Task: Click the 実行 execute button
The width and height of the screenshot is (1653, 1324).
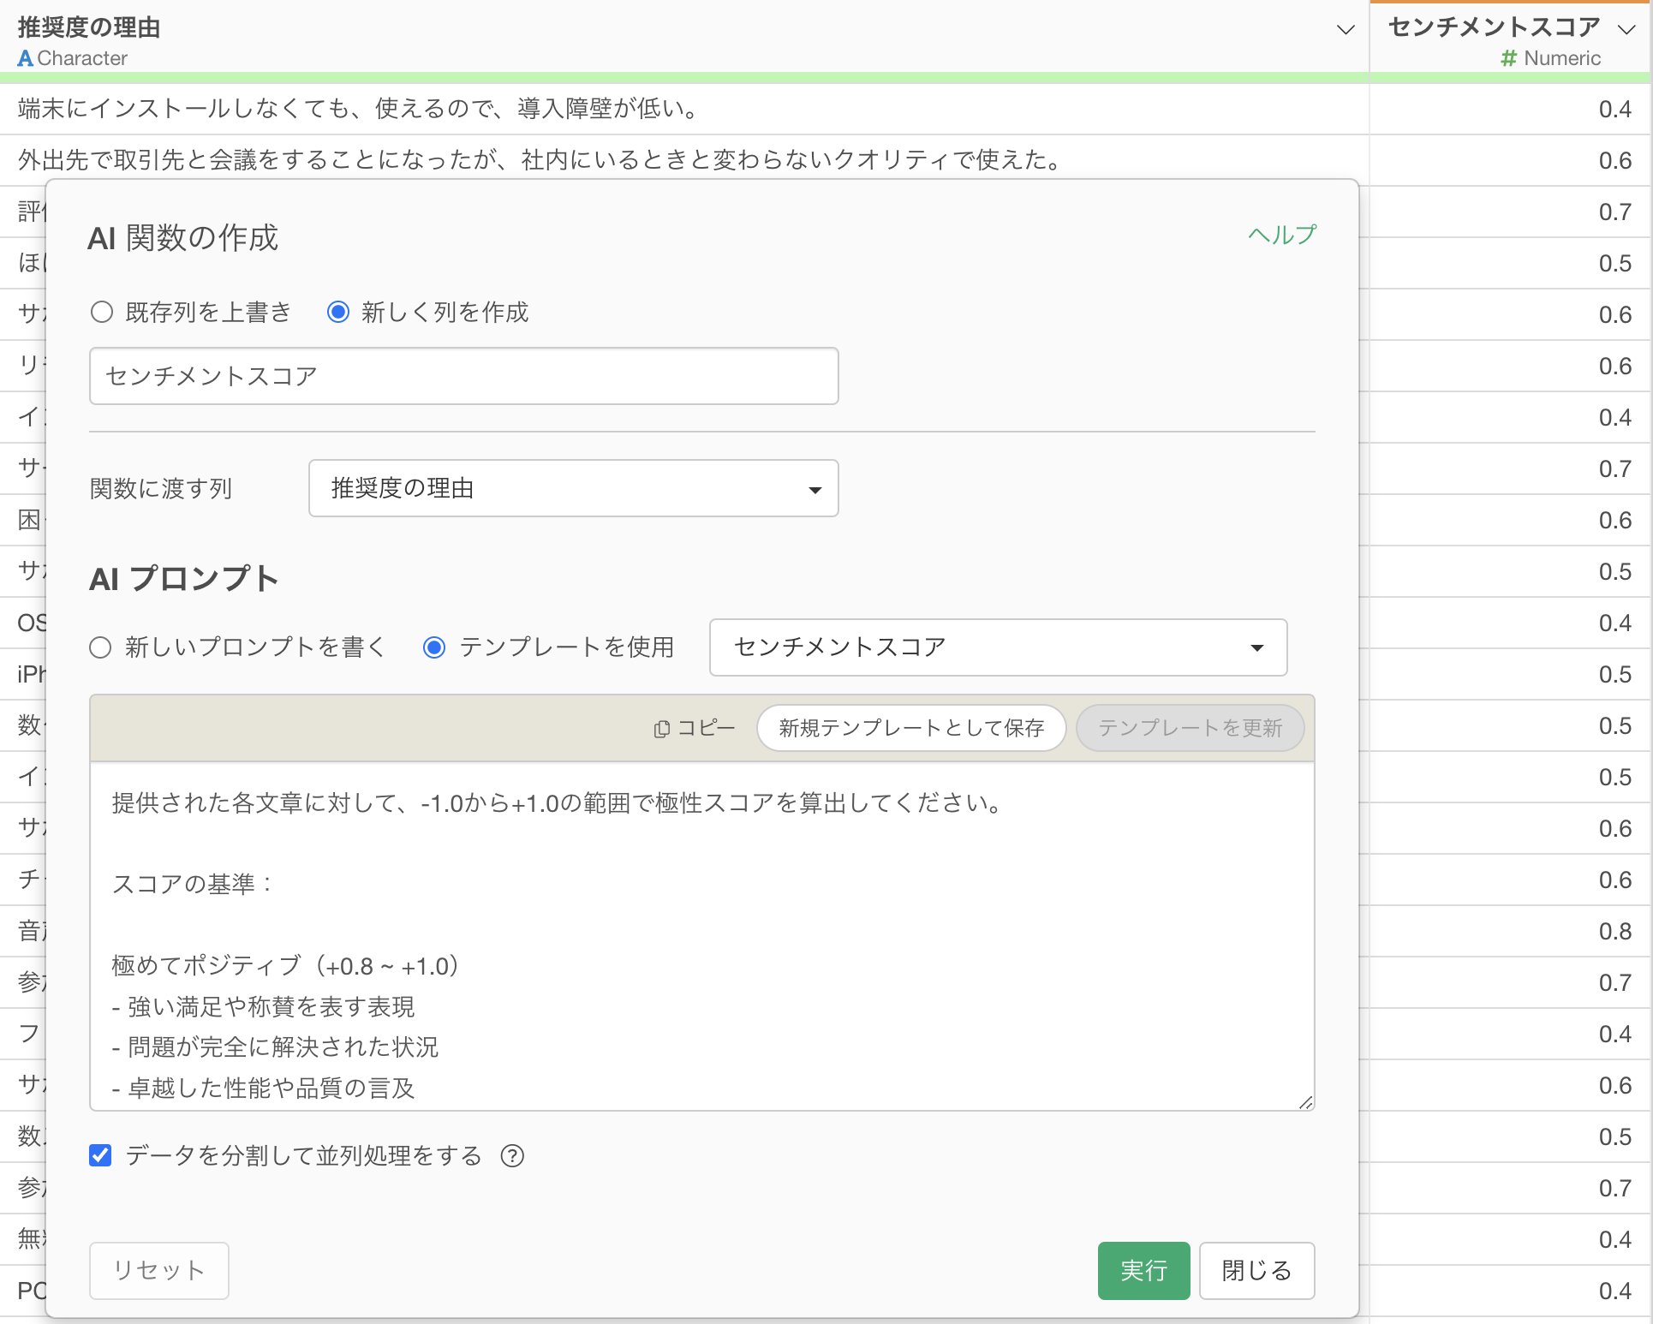Action: (x=1143, y=1271)
